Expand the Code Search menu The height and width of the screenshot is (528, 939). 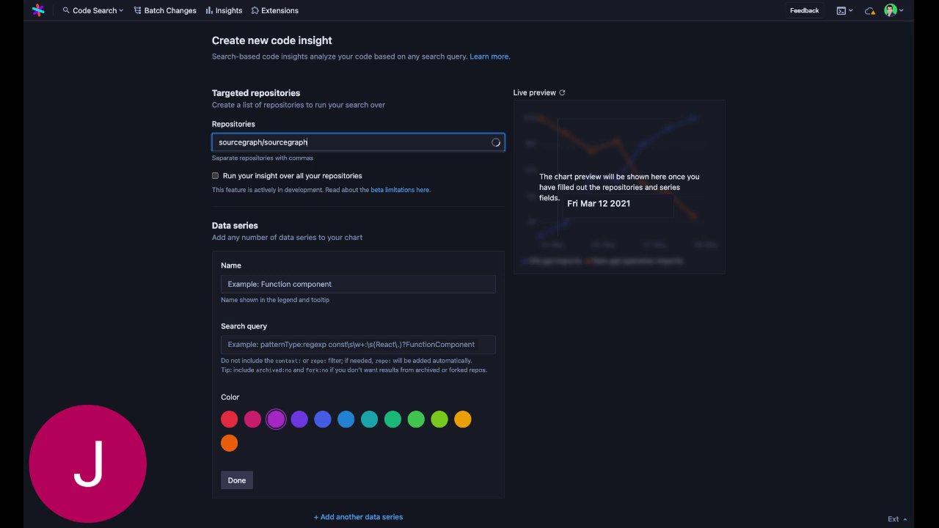[93, 11]
